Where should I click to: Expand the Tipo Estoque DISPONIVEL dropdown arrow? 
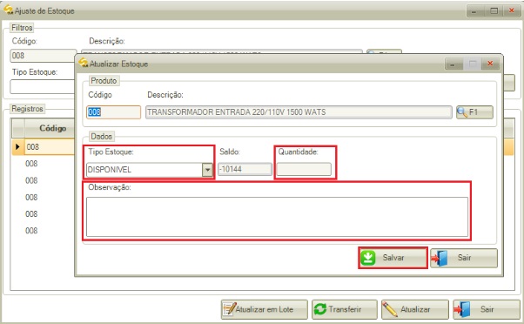pos(207,170)
